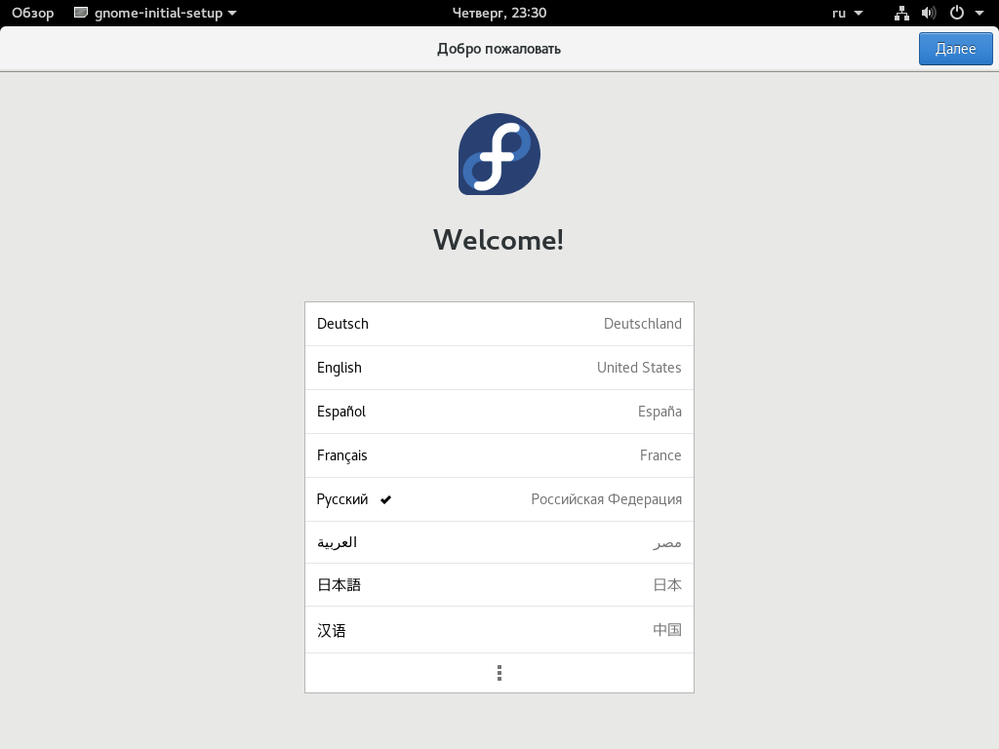Select the Japanese 日本語 language row

tap(499, 585)
